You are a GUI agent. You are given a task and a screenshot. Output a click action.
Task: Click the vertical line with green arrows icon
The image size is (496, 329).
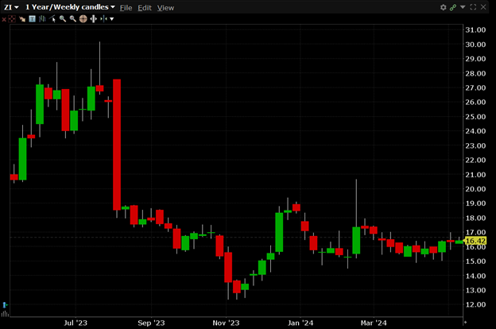click(x=103, y=19)
